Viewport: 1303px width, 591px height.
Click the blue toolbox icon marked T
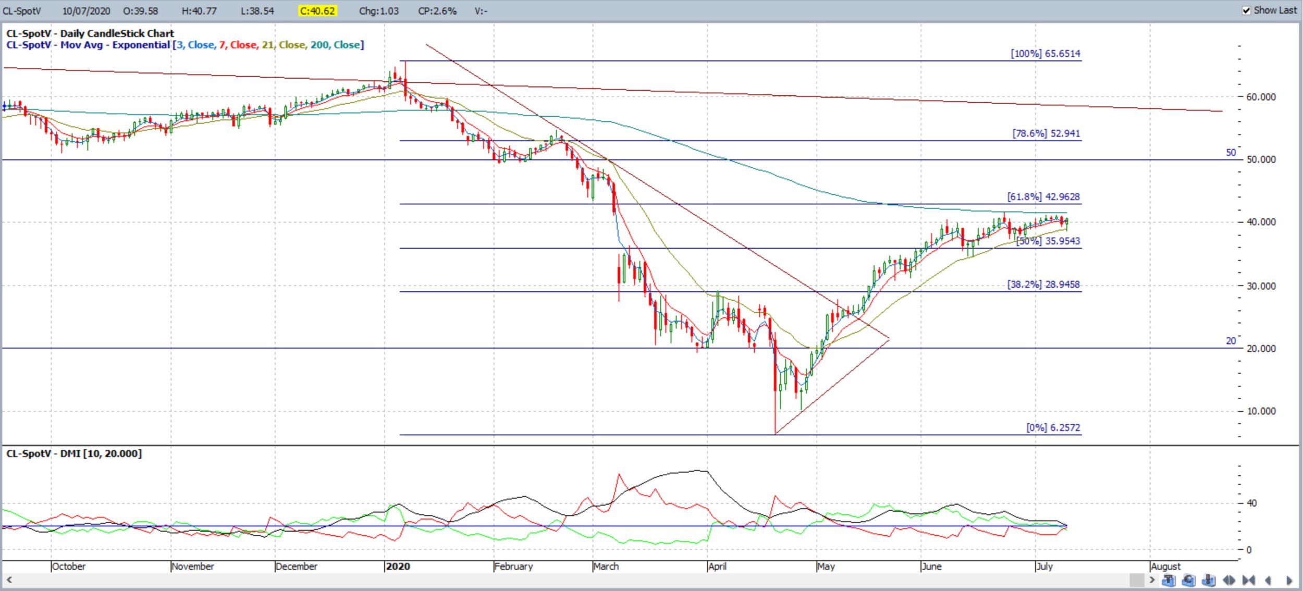(1169, 580)
